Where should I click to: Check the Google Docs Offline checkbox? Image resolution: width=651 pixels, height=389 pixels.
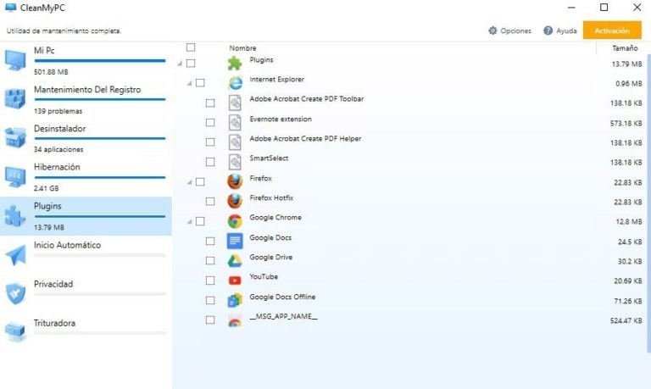point(210,300)
